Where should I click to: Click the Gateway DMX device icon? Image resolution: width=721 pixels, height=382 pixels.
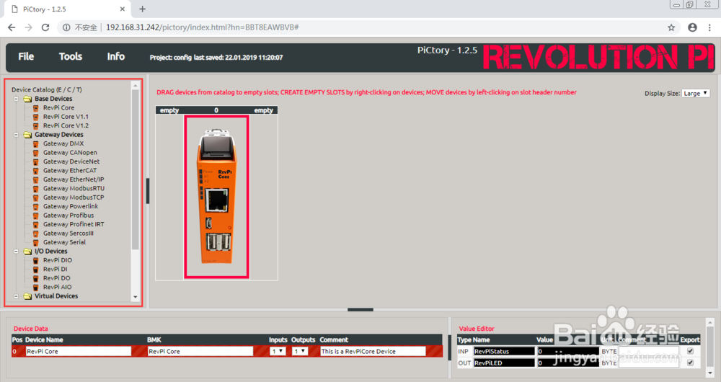(x=35, y=144)
